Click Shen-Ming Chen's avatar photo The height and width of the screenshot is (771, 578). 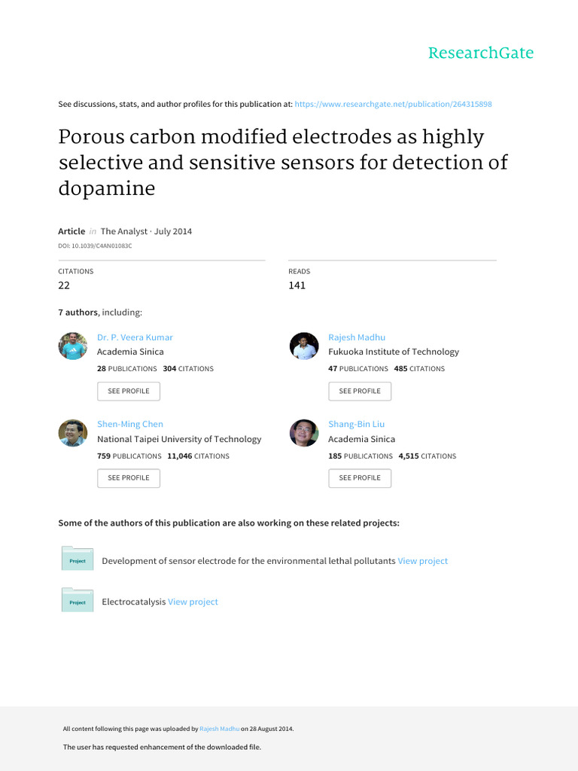pyautogui.click(x=73, y=433)
